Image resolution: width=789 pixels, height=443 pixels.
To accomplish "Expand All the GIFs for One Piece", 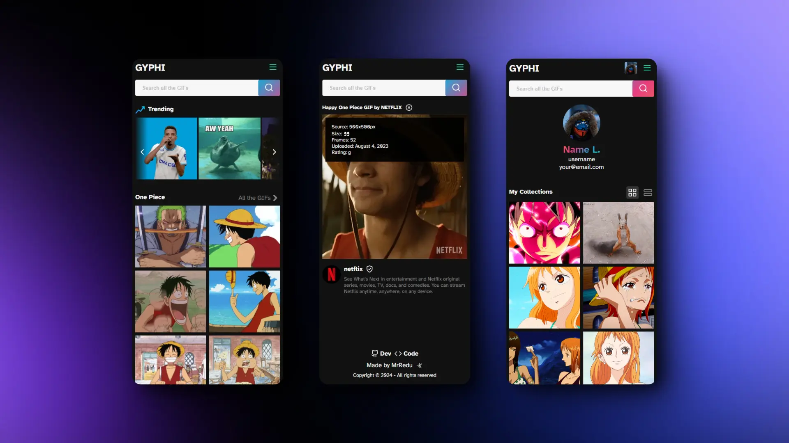I will point(258,198).
